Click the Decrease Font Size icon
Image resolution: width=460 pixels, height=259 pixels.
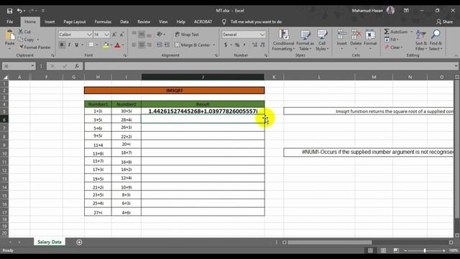pyautogui.click(x=122, y=35)
